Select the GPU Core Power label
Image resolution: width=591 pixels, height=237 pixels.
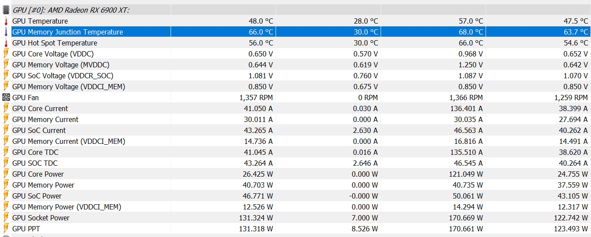click(x=38, y=174)
